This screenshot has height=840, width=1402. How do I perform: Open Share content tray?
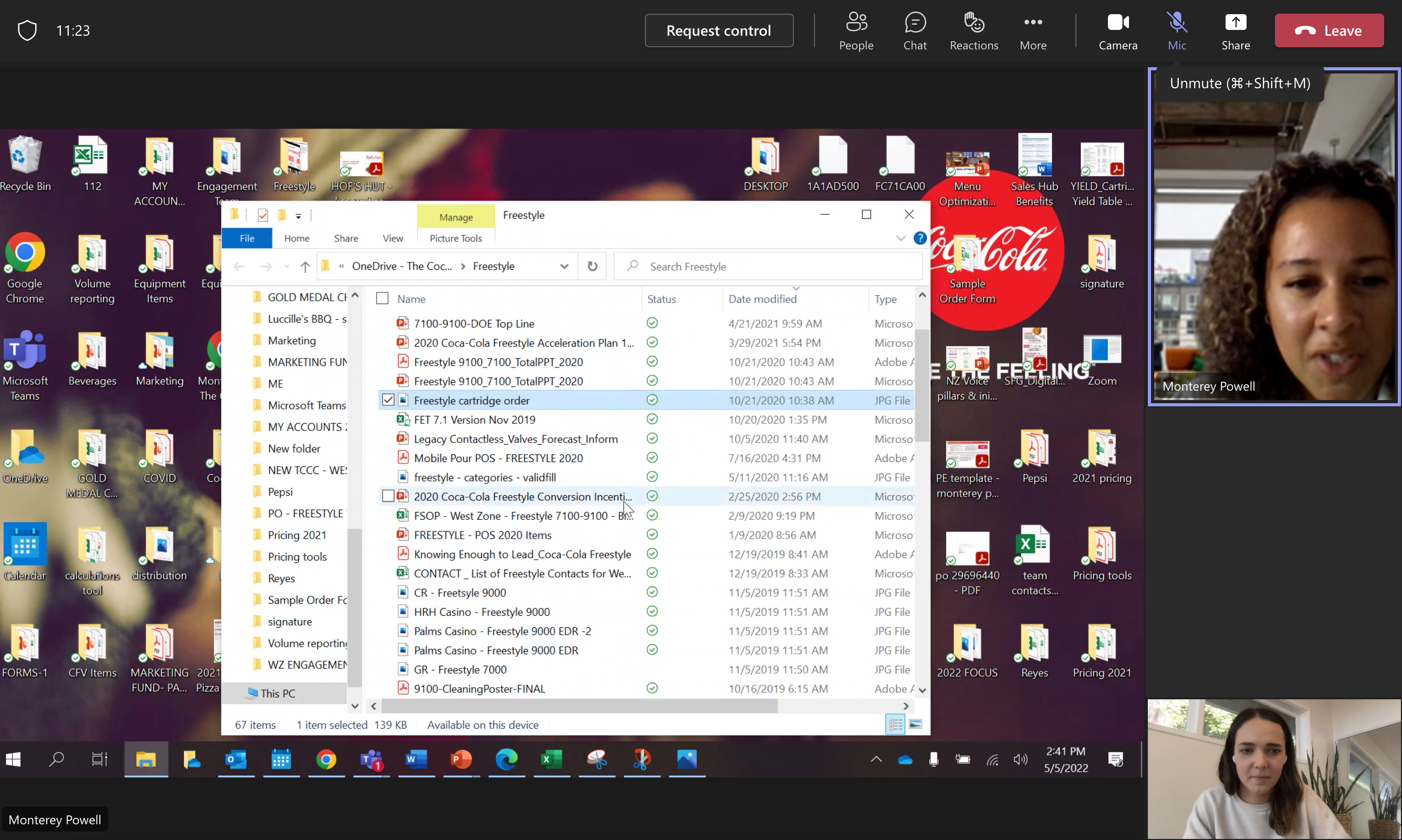[x=1236, y=30]
